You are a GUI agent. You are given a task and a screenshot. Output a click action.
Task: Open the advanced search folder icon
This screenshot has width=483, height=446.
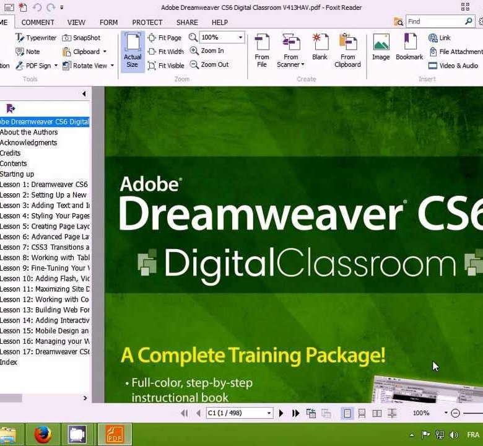click(x=398, y=22)
